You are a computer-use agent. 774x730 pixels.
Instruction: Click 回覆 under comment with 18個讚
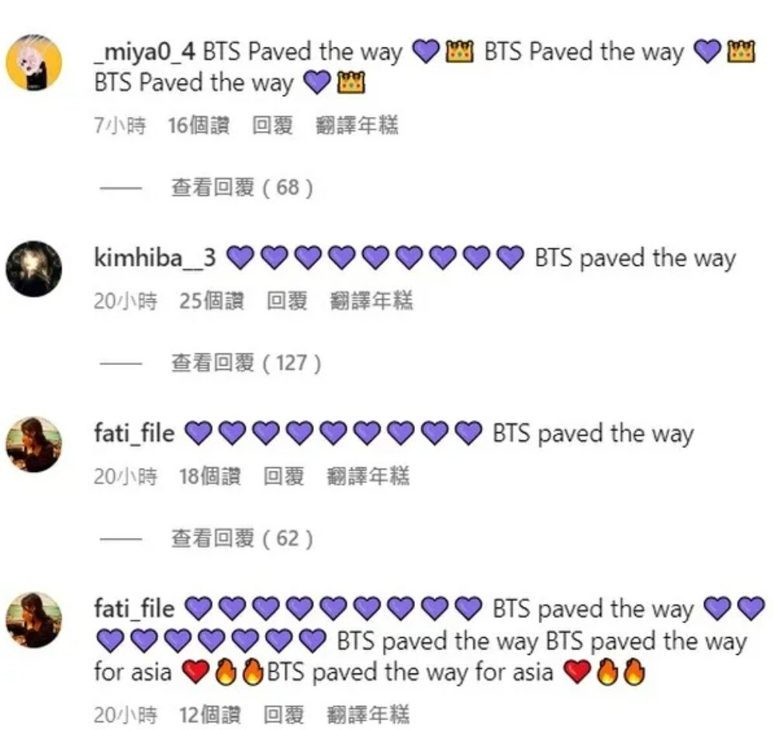(x=283, y=477)
